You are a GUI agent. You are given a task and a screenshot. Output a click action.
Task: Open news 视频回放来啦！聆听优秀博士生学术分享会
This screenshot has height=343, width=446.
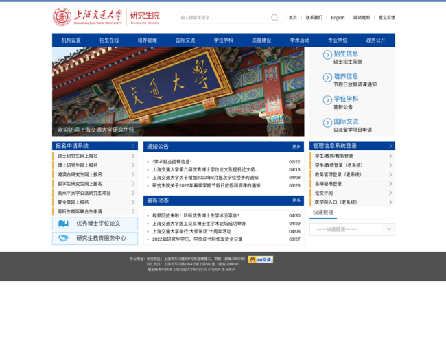point(196,215)
